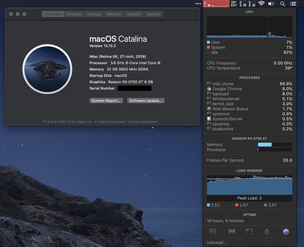Image resolution: width=304 pixels, height=247 pixels.
Task: Click the Frames Per Second row
Action: coord(250,160)
